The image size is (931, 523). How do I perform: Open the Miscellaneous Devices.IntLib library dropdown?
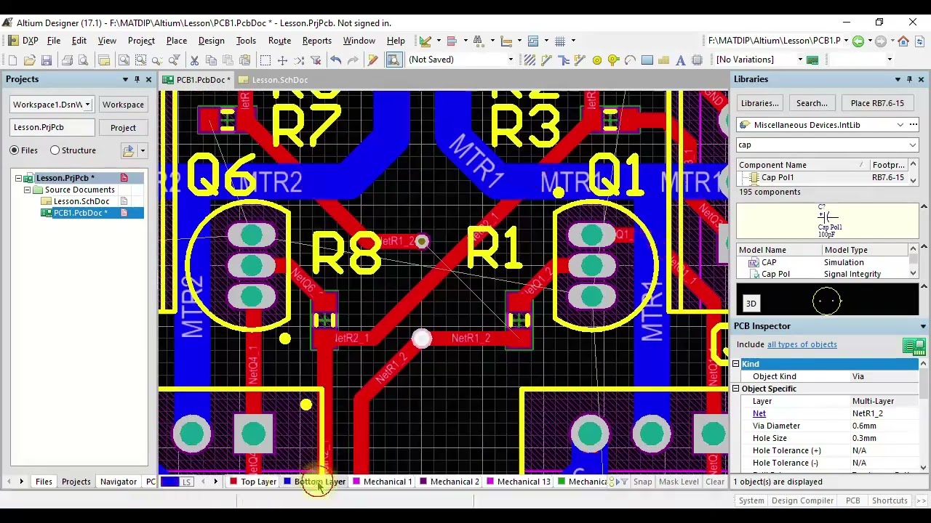[x=900, y=125]
